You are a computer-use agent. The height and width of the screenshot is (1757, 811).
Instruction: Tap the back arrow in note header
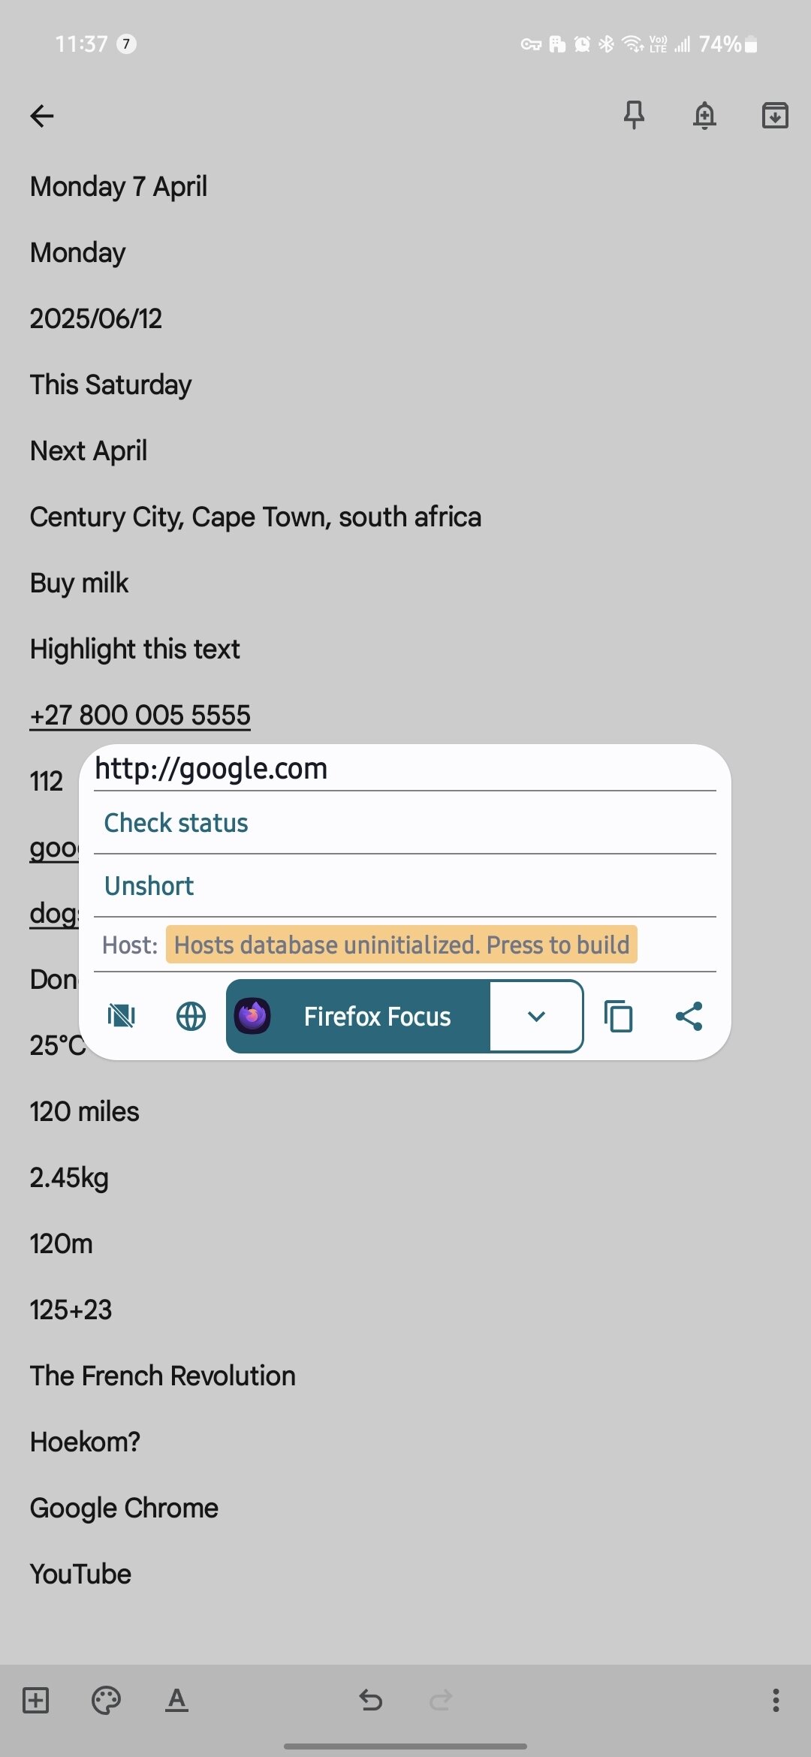coord(42,116)
